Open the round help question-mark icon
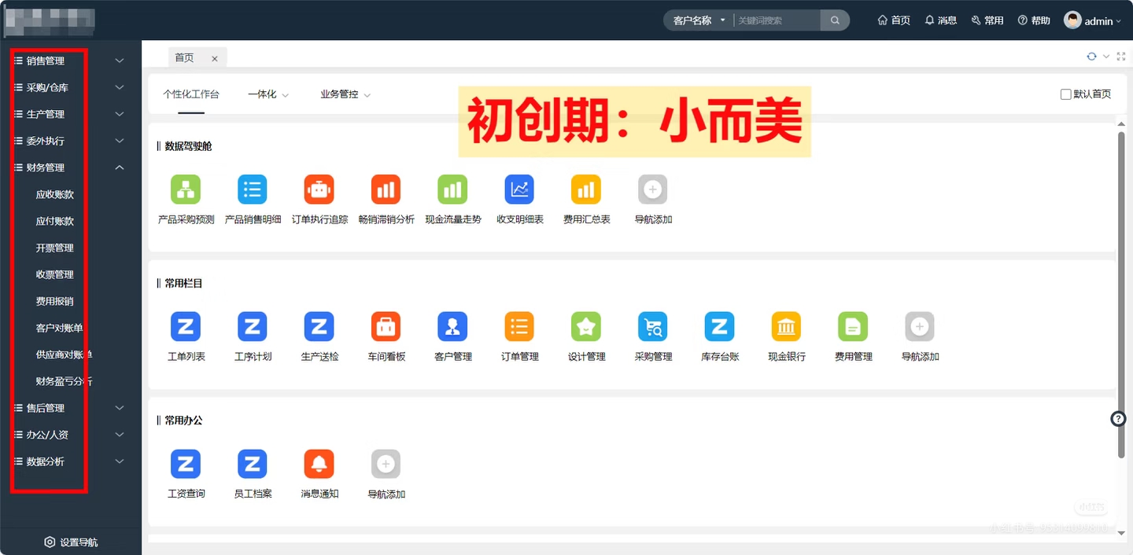Viewport: 1133px width, 555px height. point(1118,419)
